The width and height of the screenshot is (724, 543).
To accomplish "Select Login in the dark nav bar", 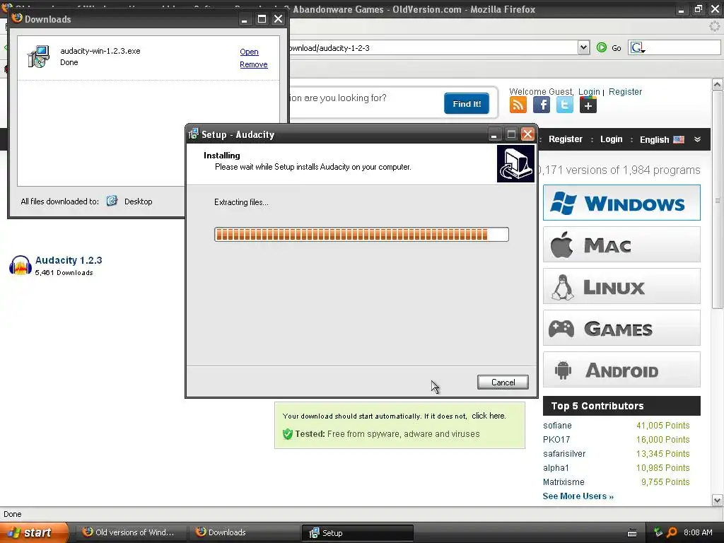I will click(x=611, y=139).
